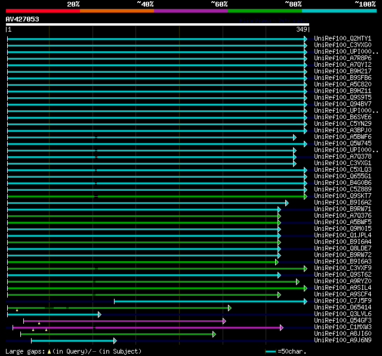Click the arrowhead ending the Q2HTY1 alignment bar

(306, 39)
